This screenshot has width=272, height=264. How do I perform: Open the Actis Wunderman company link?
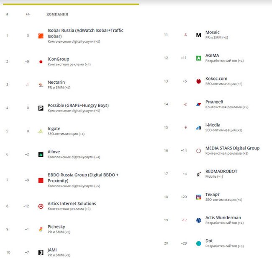coord(223,217)
